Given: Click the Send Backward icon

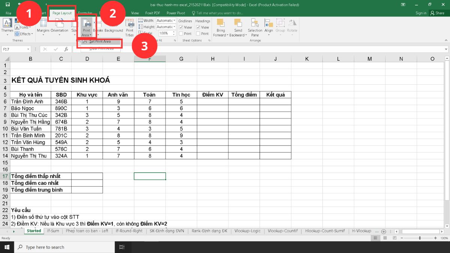Looking at the screenshot, I should [238, 23].
